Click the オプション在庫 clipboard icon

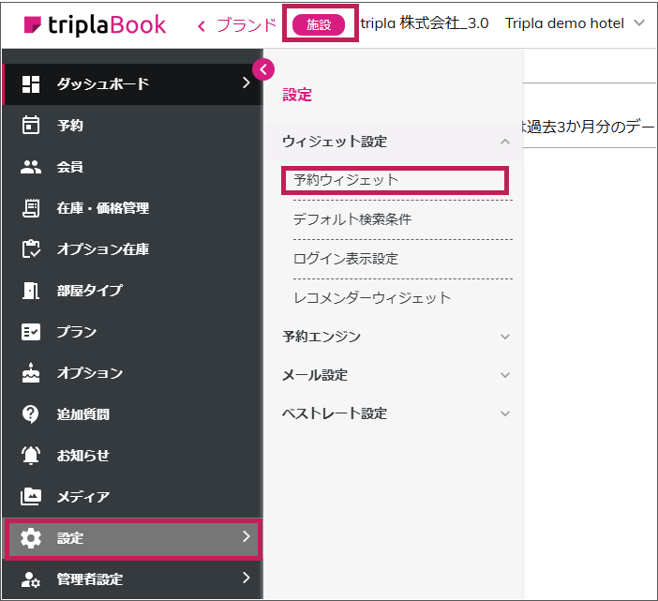point(31,248)
